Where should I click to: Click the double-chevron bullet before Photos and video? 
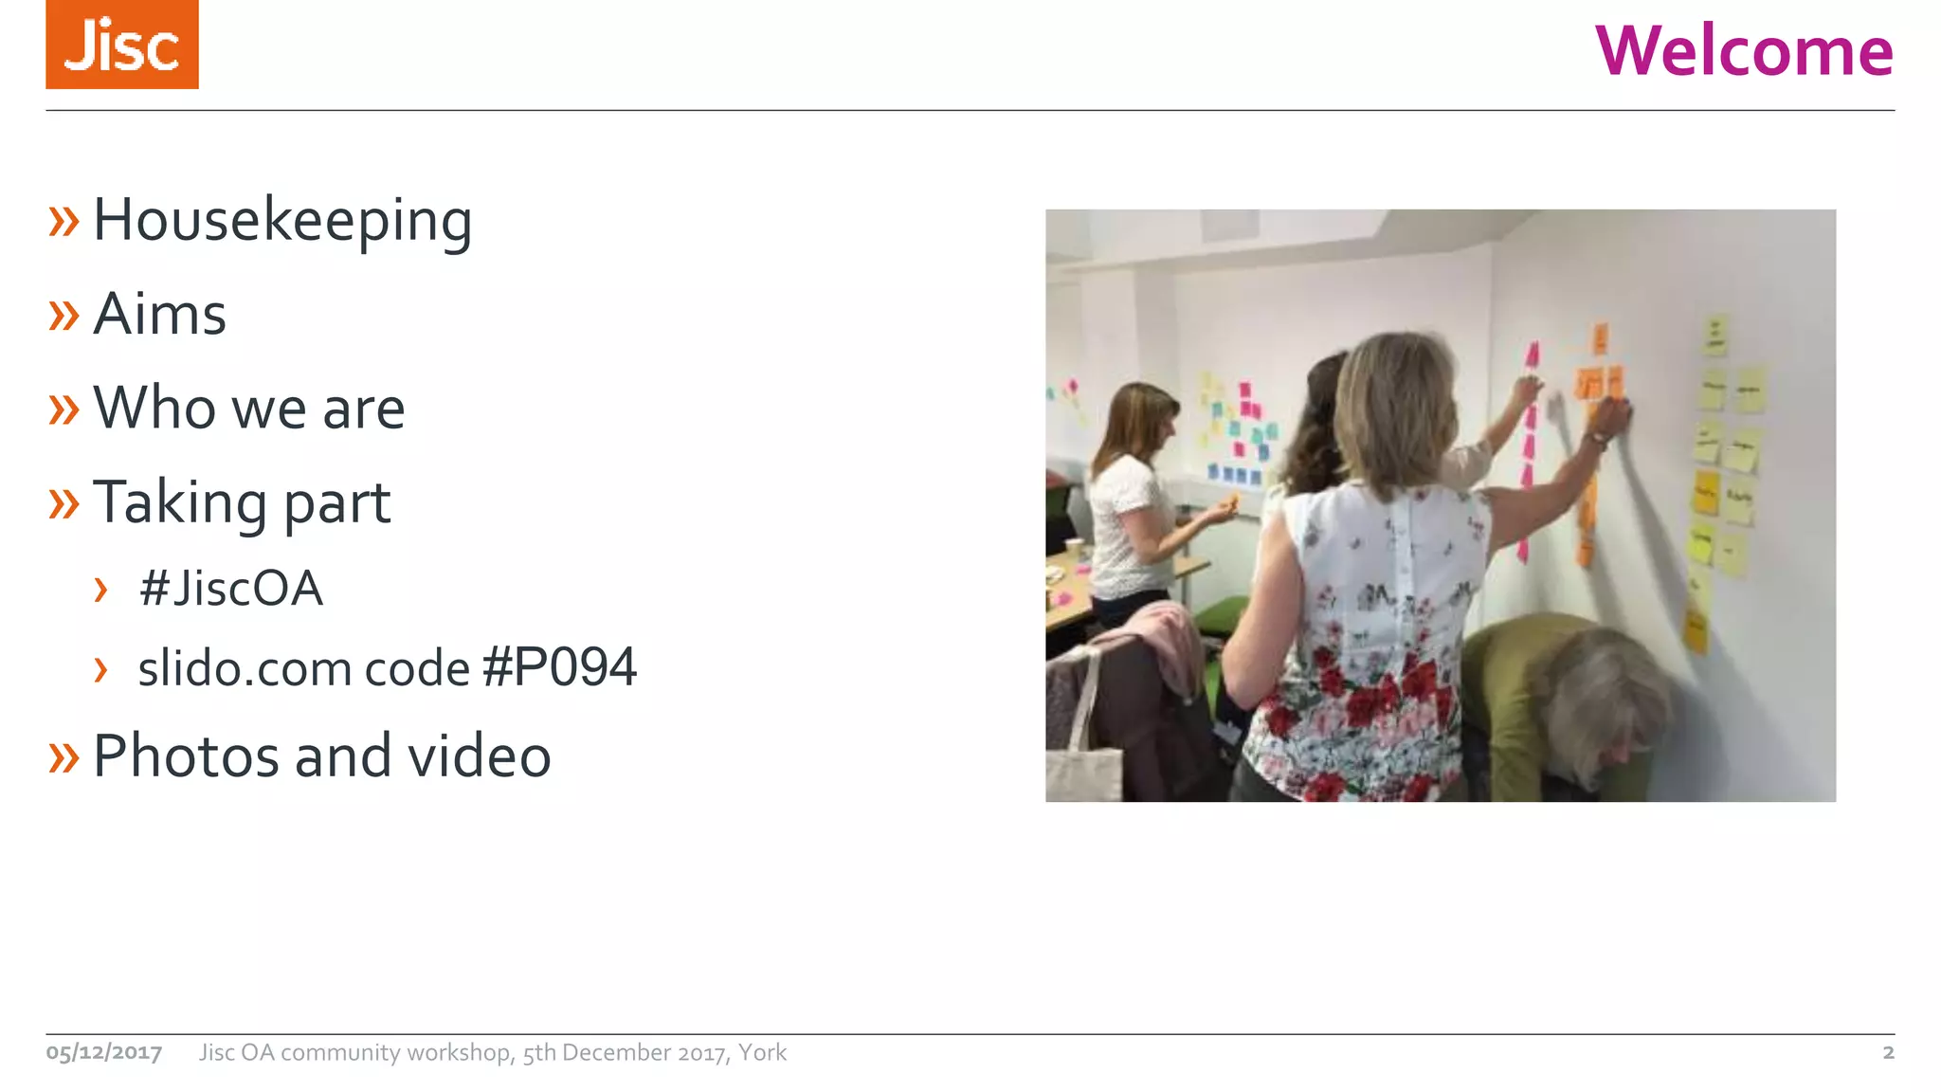(x=63, y=757)
